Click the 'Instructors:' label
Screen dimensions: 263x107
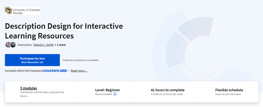[x=25, y=45]
